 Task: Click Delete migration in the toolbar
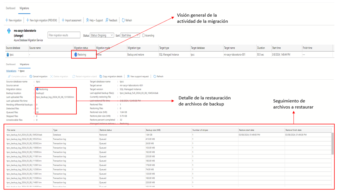pos(59,77)
